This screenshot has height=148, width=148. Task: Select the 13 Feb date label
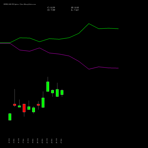tap(14, 141)
